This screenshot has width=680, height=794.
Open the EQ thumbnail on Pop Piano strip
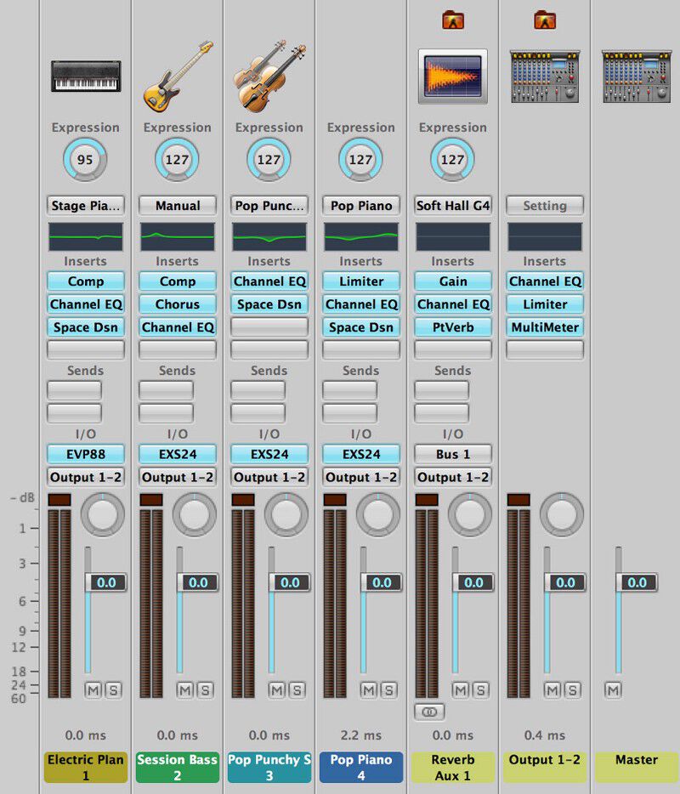[361, 236]
